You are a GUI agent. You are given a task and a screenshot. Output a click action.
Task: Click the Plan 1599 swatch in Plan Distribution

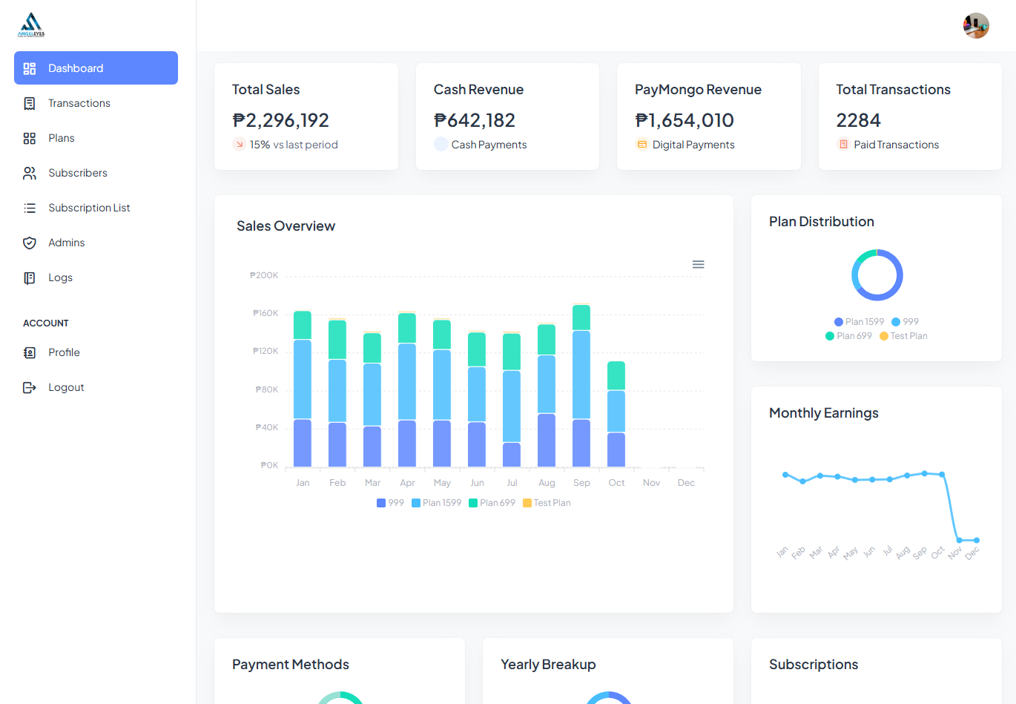tap(839, 322)
